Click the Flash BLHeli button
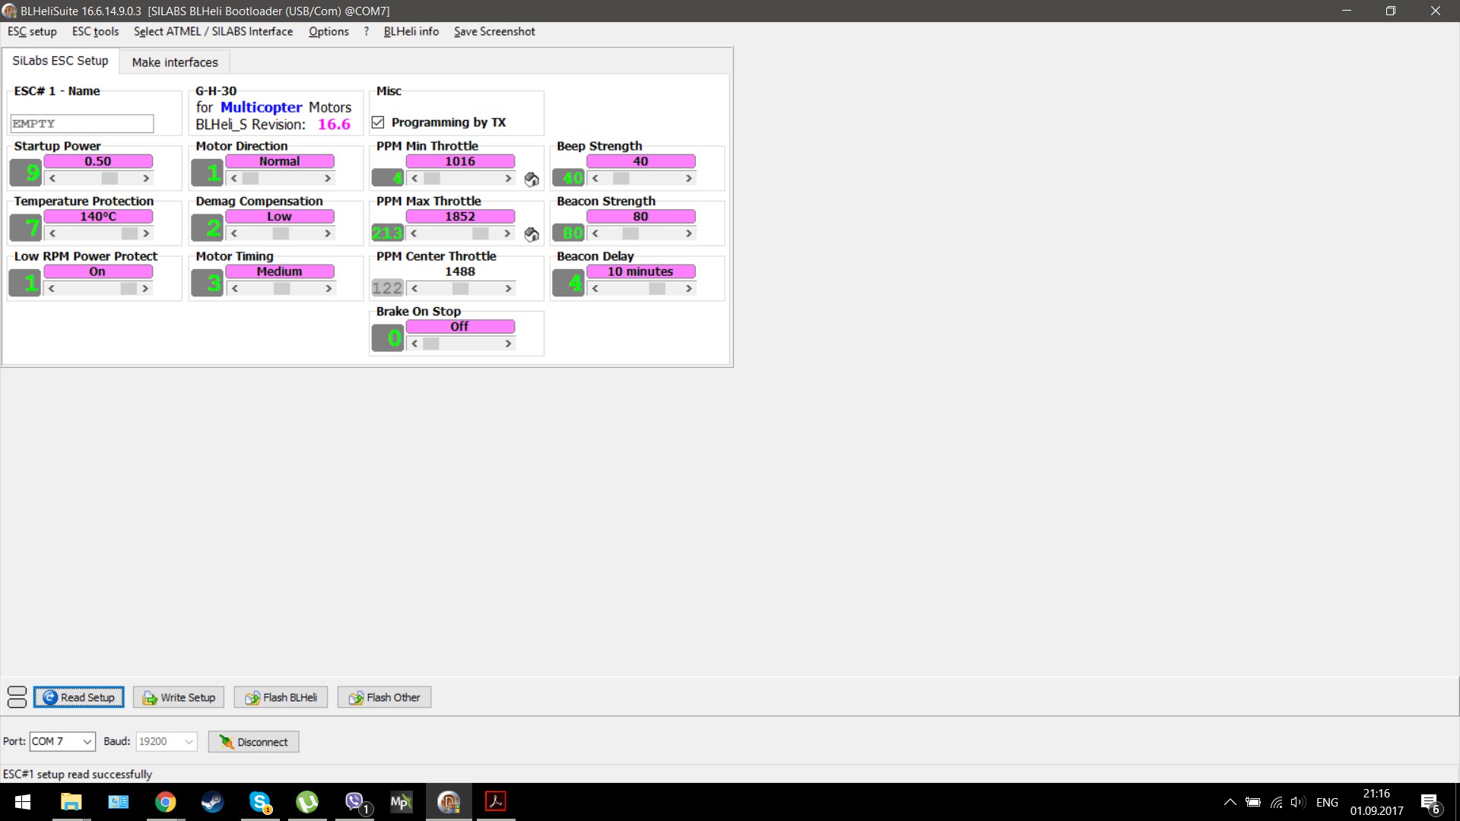 (281, 697)
